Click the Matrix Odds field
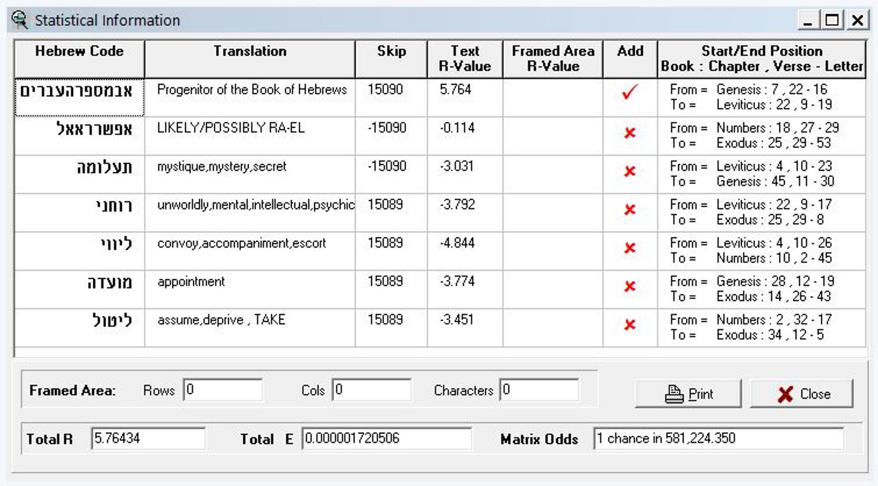This screenshot has height=486, width=878. (719, 438)
